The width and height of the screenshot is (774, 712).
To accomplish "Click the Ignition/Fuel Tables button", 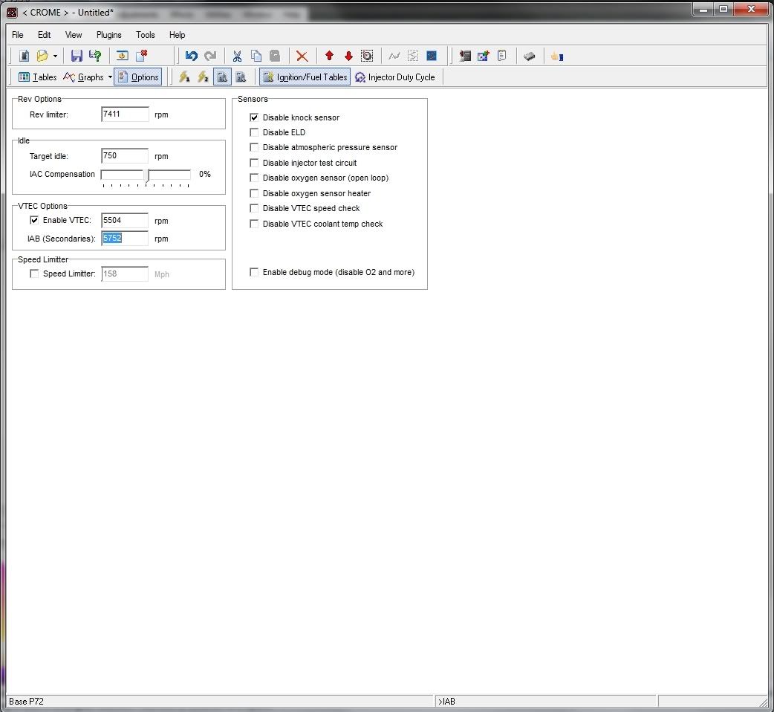I will [x=305, y=77].
